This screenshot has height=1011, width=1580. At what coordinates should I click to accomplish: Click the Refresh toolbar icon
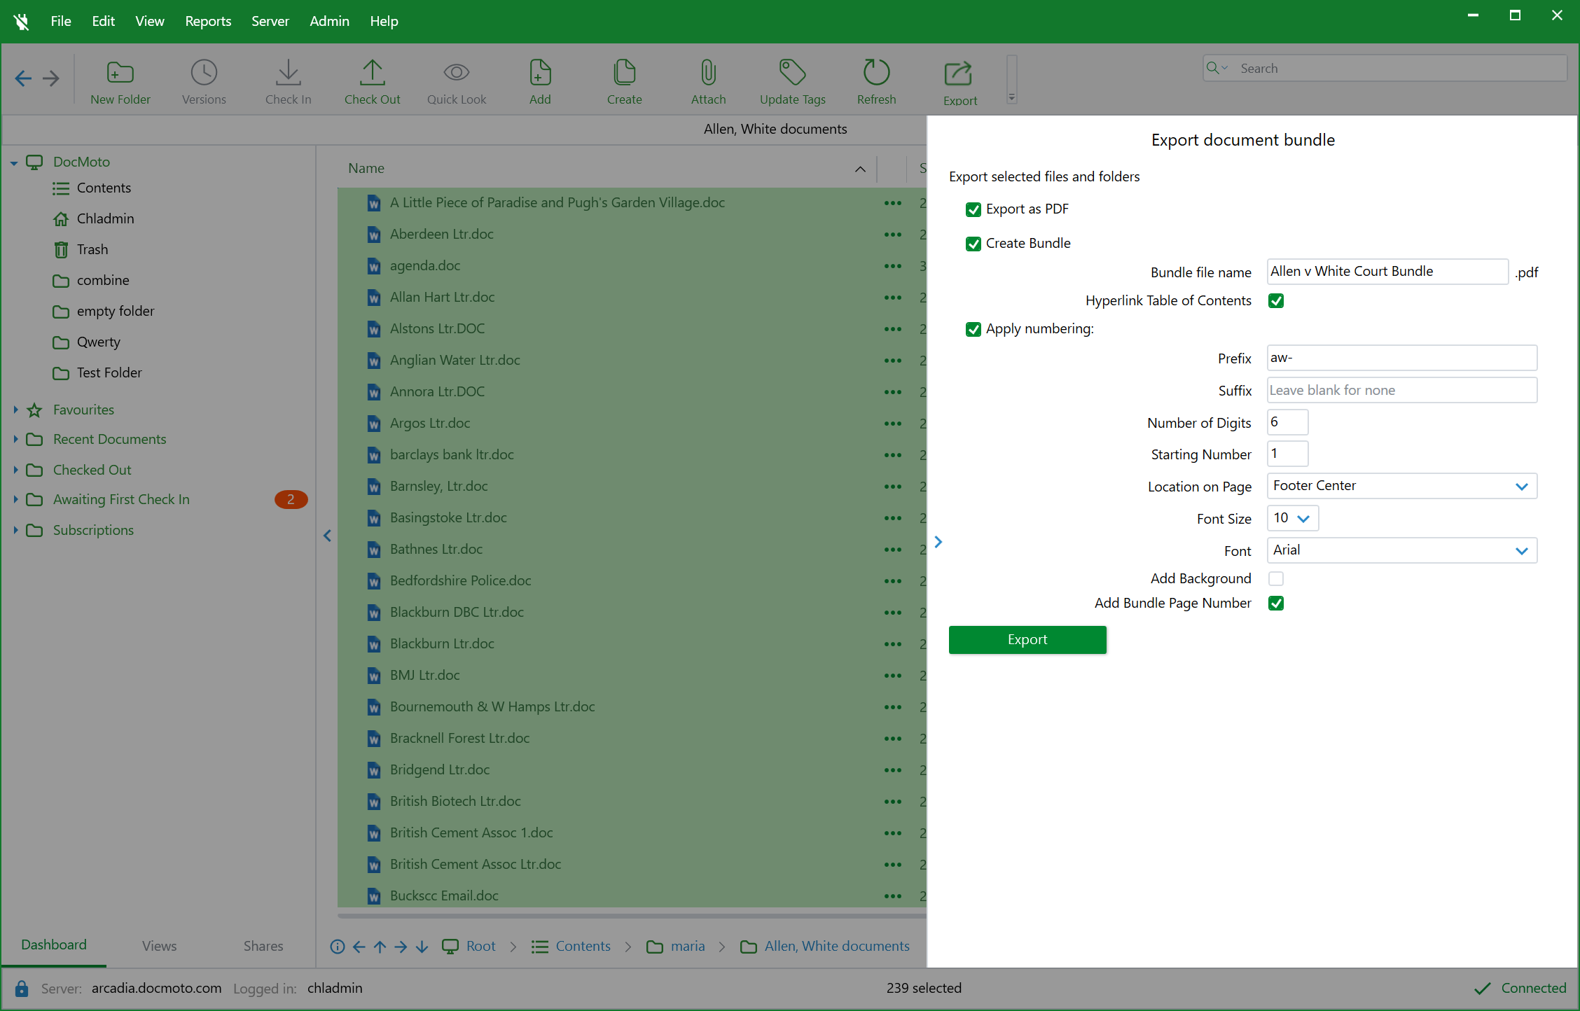tap(876, 73)
